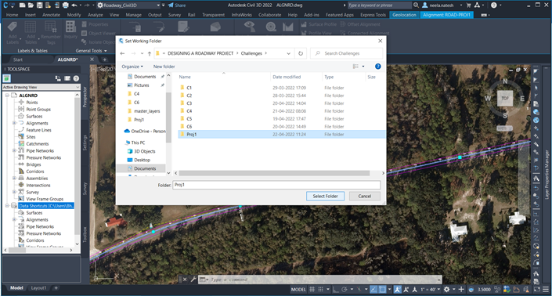Switch to the Layout1 tab
The image size is (552, 296).
coord(38,288)
